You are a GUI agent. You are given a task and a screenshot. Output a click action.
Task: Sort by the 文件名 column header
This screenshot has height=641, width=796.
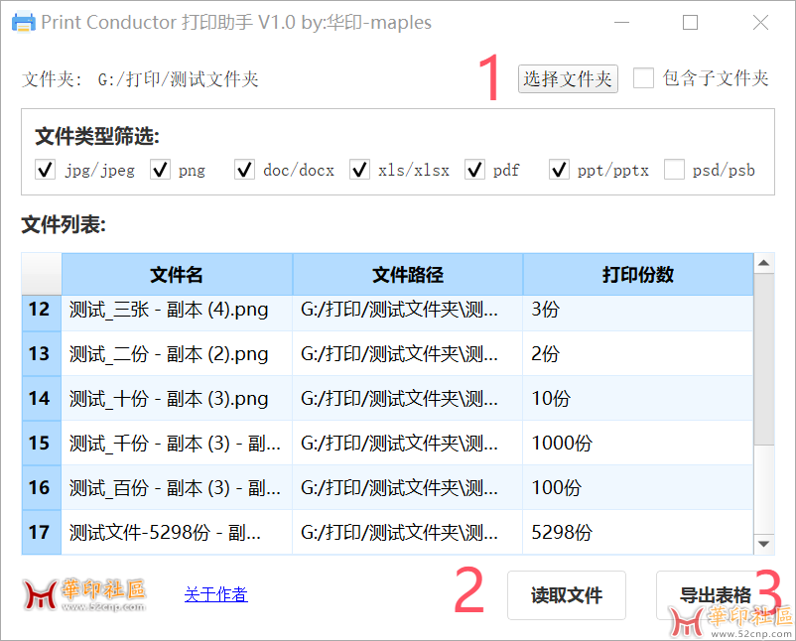coord(177,274)
